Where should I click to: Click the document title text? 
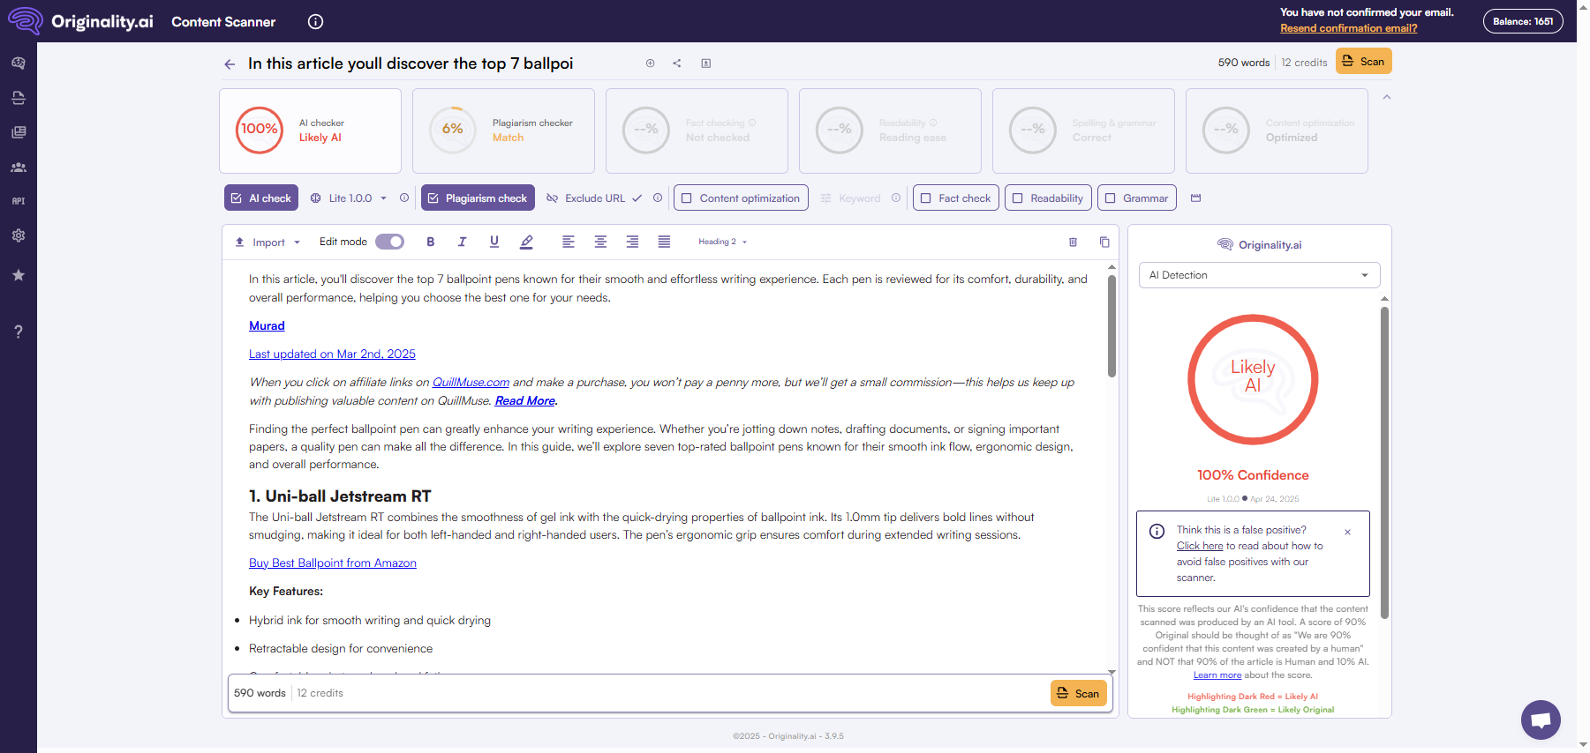pos(411,63)
